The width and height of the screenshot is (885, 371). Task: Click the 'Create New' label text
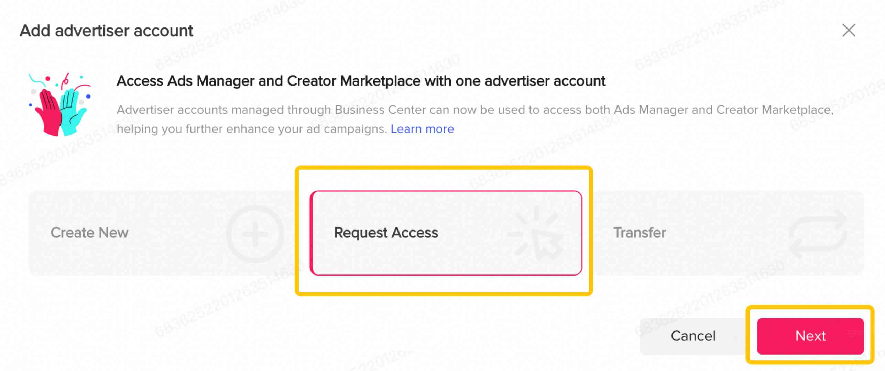[89, 233]
